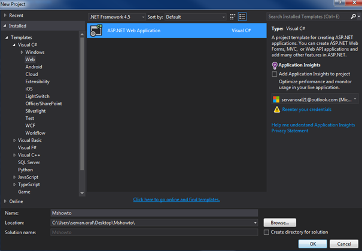
Task: Click the Browse... button
Action: click(280, 223)
